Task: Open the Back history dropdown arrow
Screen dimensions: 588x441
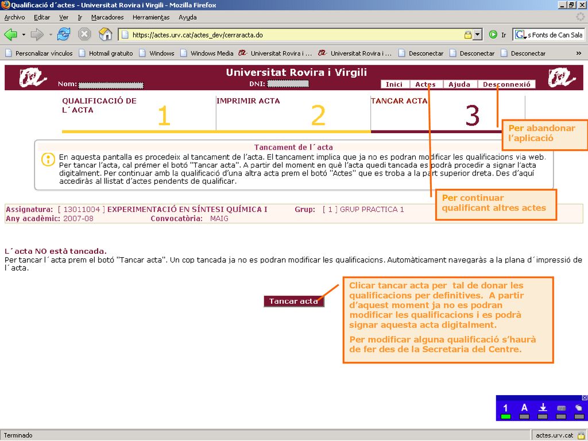Action: click(24, 35)
